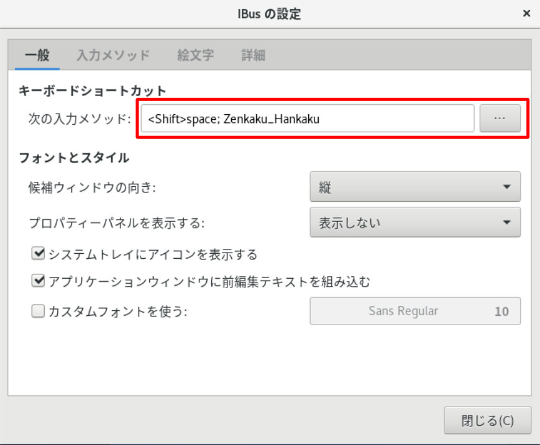This screenshot has height=445, width=540.
Task: Open the 候補ウィンドウの向き dropdown
Action: [415, 187]
